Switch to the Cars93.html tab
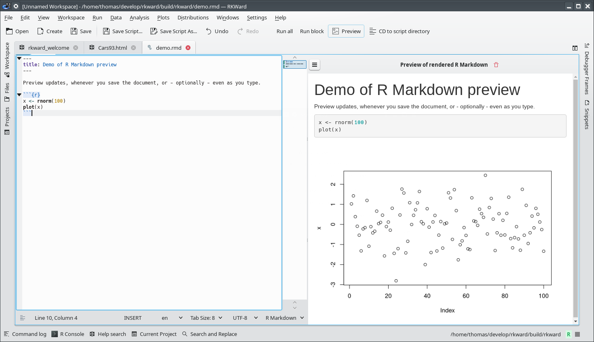The height and width of the screenshot is (342, 594). click(112, 48)
